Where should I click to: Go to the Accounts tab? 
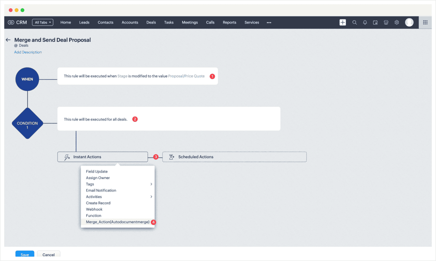[130, 22]
